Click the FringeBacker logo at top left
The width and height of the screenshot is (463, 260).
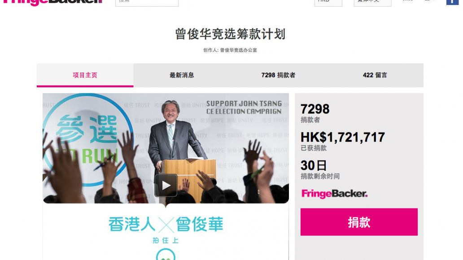click(x=52, y=2)
